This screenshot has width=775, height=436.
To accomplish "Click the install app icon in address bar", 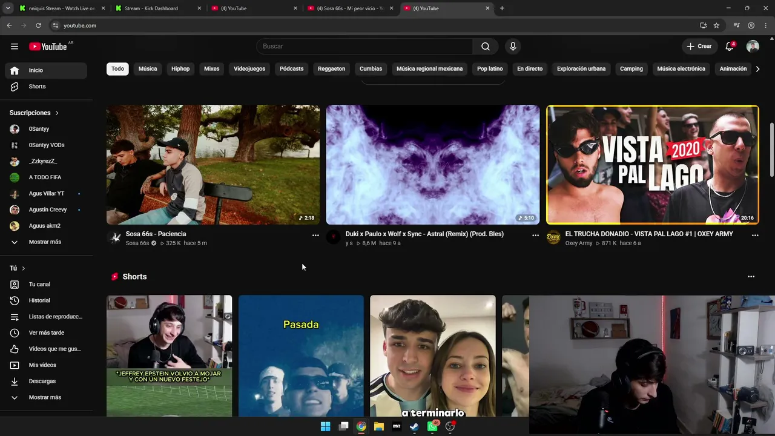I will point(703,25).
